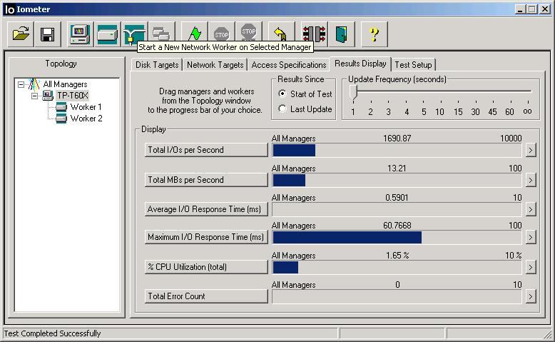The height and width of the screenshot is (342, 555).
Task: Click the Iometer title bar logo
Action: [9, 9]
